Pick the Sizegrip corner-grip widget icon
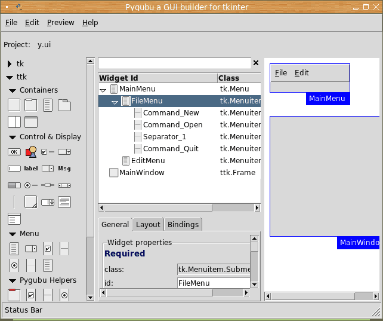The height and width of the screenshot is (321, 383). [31, 202]
